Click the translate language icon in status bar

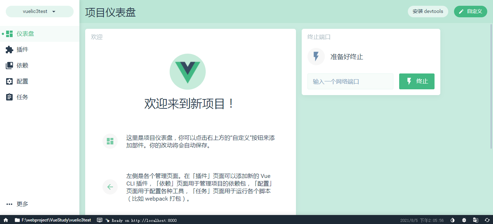click(476, 220)
